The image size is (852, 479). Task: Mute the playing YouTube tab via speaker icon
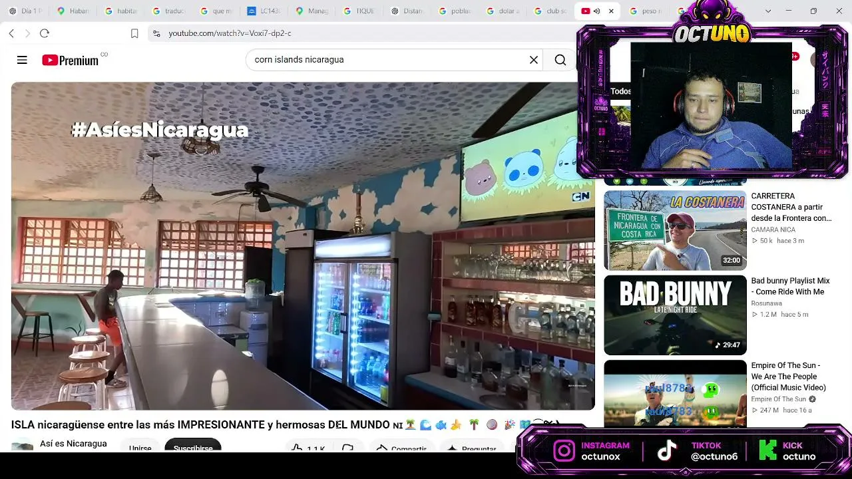click(x=596, y=11)
